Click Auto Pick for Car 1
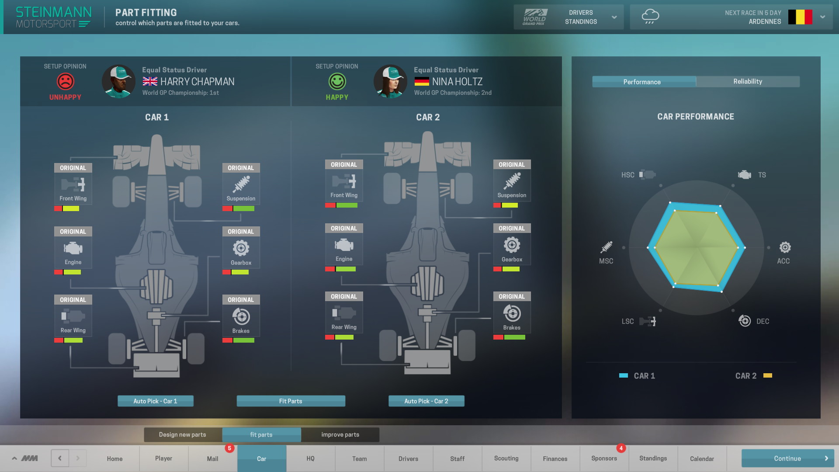 pos(155,400)
